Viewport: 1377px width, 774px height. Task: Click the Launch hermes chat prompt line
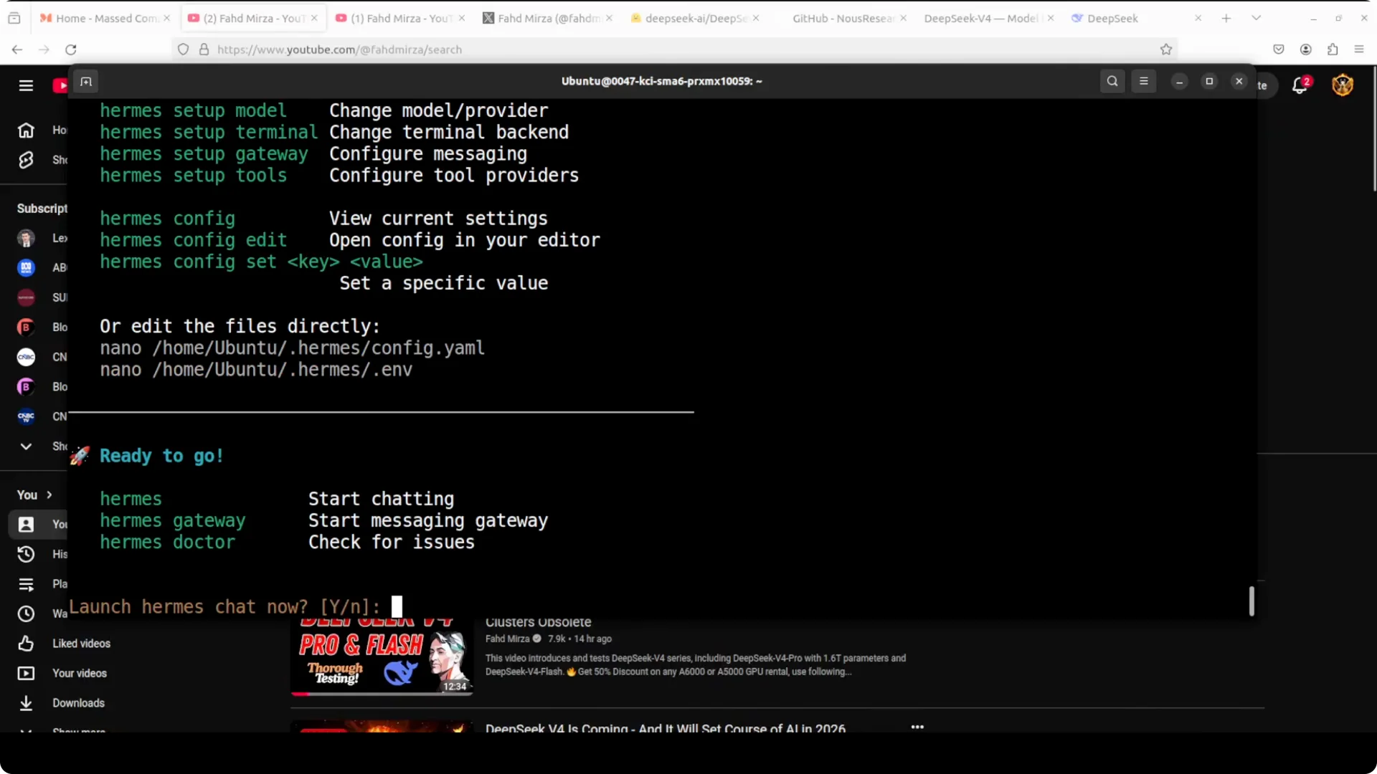coord(235,607)
